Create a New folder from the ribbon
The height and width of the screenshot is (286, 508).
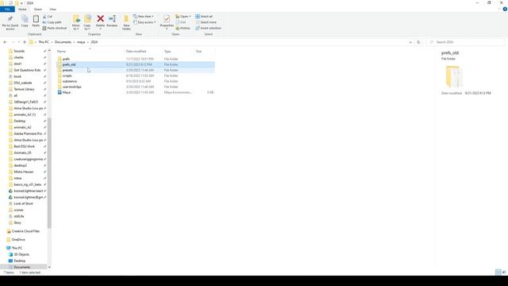tap(126, 22)
